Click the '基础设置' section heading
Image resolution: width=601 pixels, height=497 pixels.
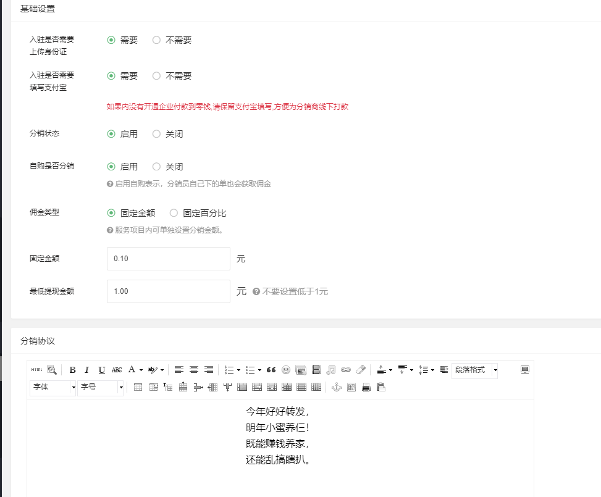38,9
